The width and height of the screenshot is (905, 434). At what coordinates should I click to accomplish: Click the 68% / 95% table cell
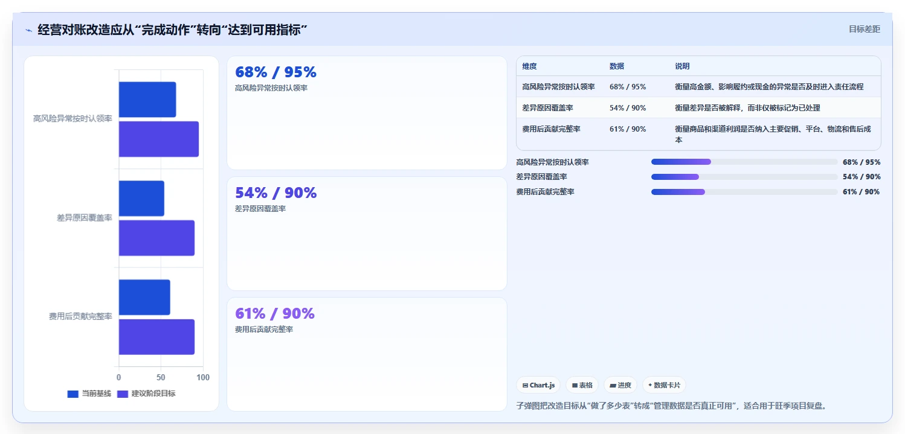pyautogui.click(x=628, y=87)
